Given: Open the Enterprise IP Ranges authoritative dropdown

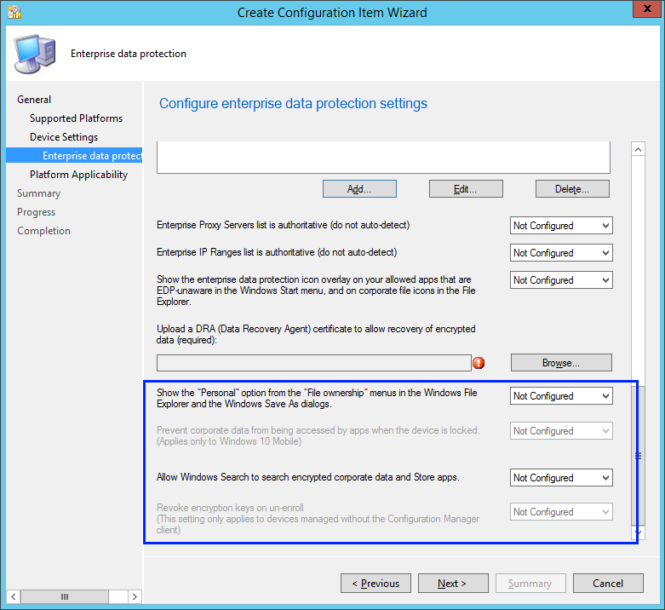Looking at the screenshot, I should (561, 253).
